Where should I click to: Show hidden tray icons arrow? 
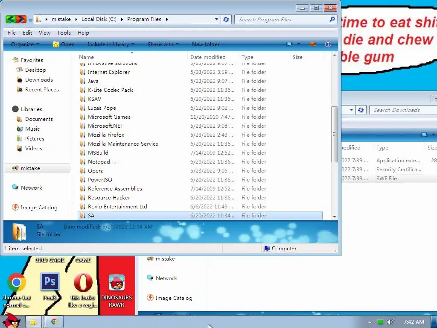tap(370, 322)
